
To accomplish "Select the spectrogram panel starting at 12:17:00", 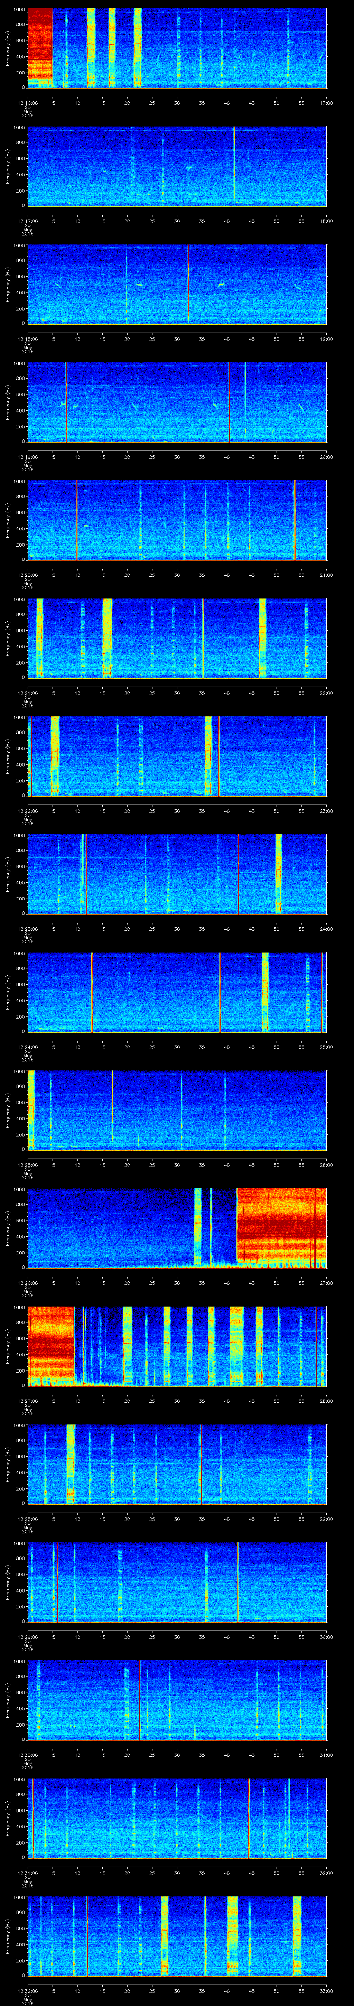I will click(x=177, y=166).
